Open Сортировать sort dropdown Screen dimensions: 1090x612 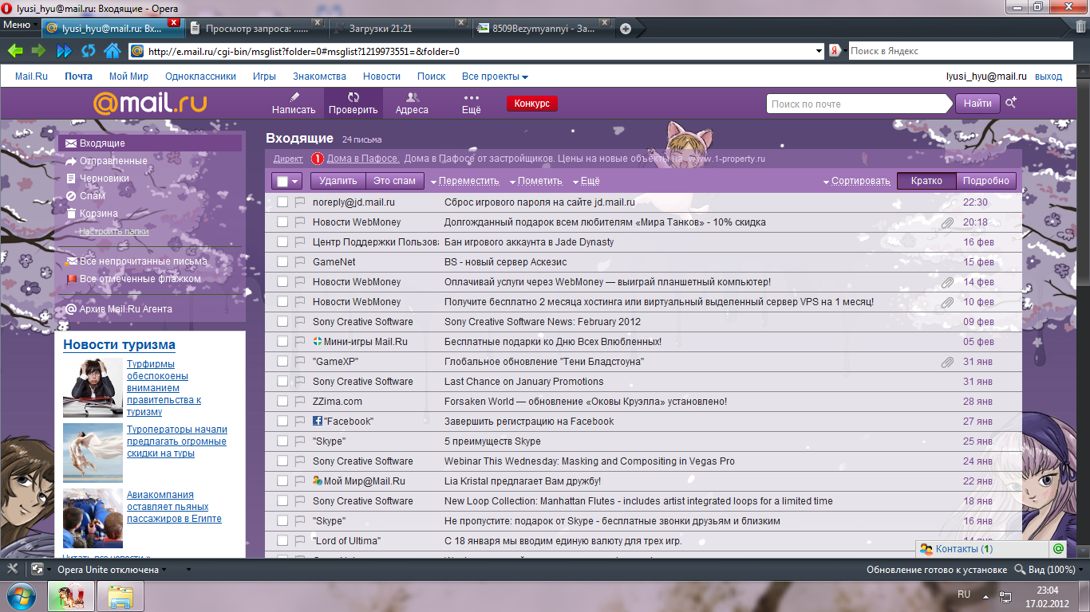tap(856, 181)
